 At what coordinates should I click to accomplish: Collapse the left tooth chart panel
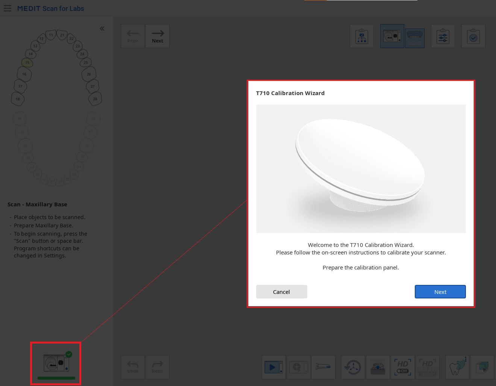pos(102,29)
